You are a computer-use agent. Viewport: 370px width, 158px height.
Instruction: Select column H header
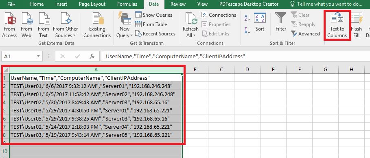[351, 70]
